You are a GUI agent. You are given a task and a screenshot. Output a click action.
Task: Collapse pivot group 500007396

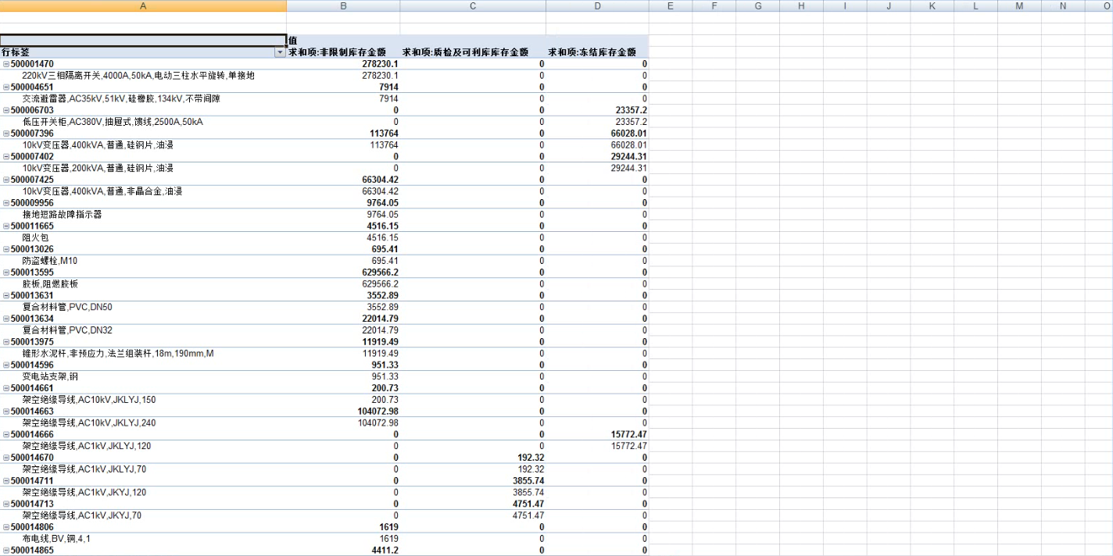point(5,134)
